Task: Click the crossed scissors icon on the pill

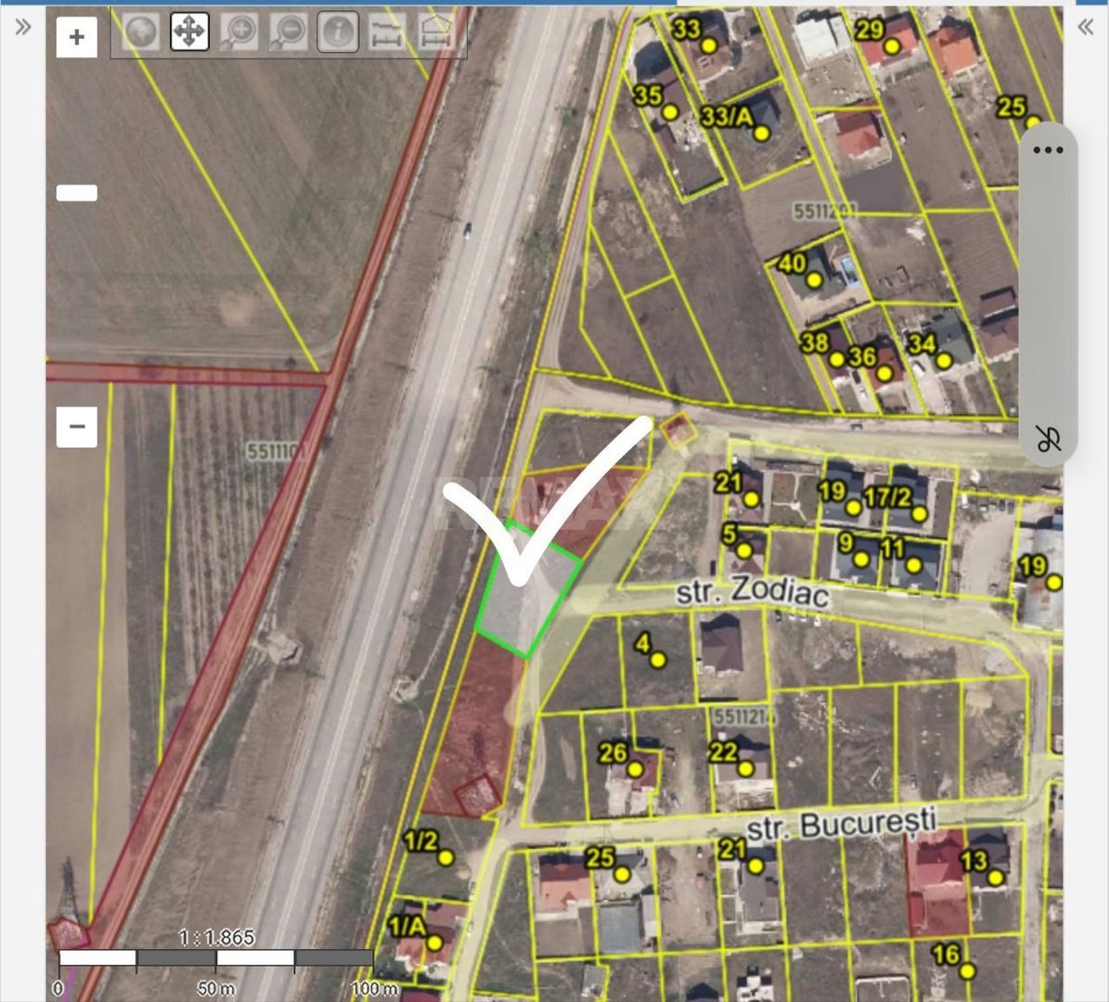Action: click(1048, 439)
